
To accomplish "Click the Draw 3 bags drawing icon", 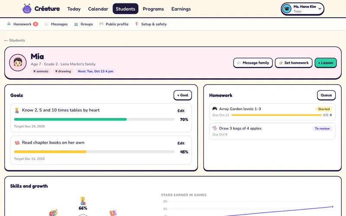I will click(215, 128).
